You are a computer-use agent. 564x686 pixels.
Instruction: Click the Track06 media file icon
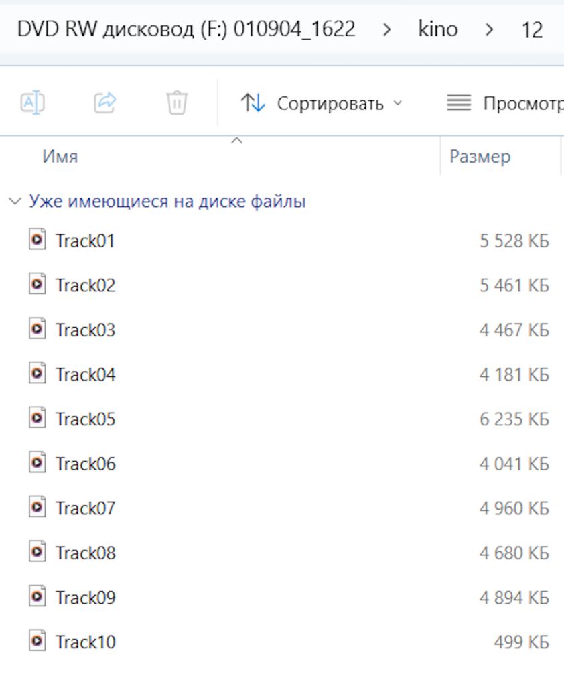click(x=38, y=462)
